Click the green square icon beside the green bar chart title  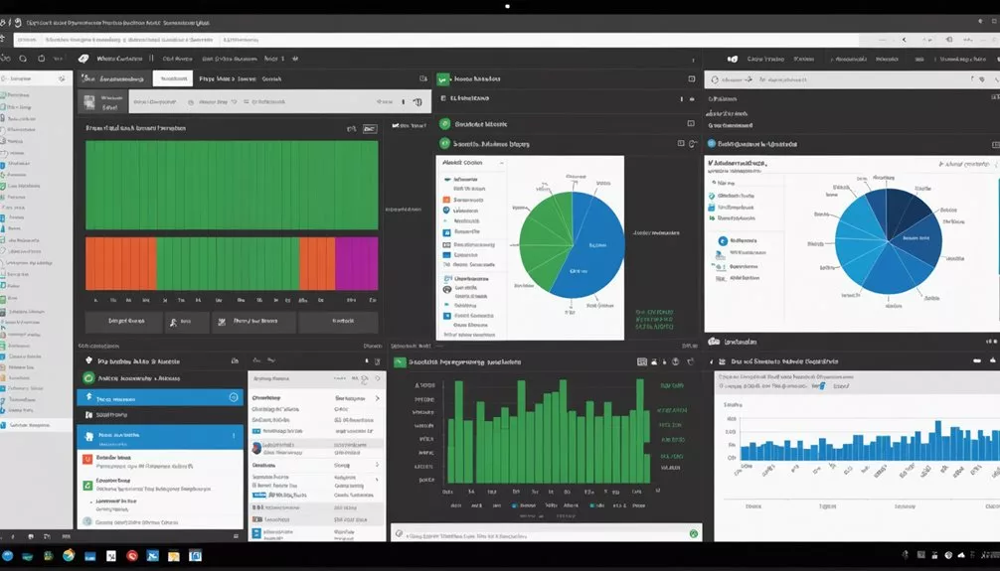click(x=401, y=363)
